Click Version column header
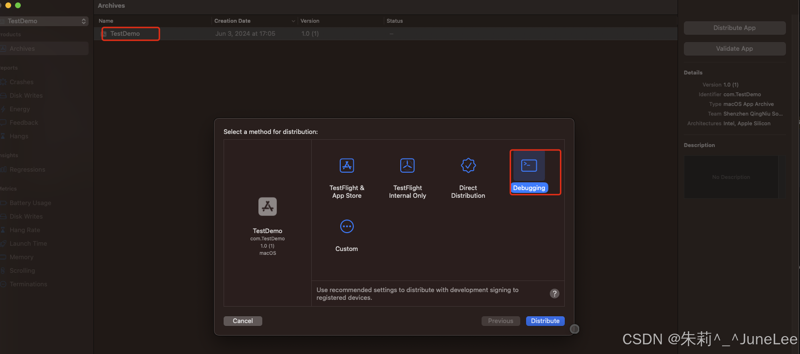 click(310, 21)
